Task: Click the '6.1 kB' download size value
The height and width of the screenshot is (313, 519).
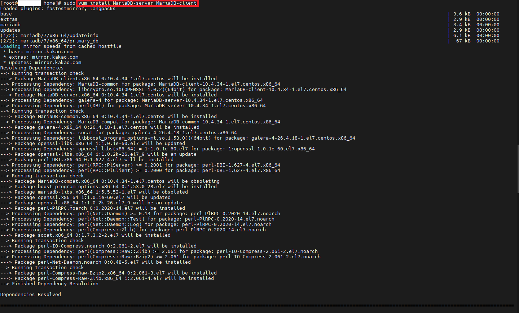Action: tap(462, 36)
